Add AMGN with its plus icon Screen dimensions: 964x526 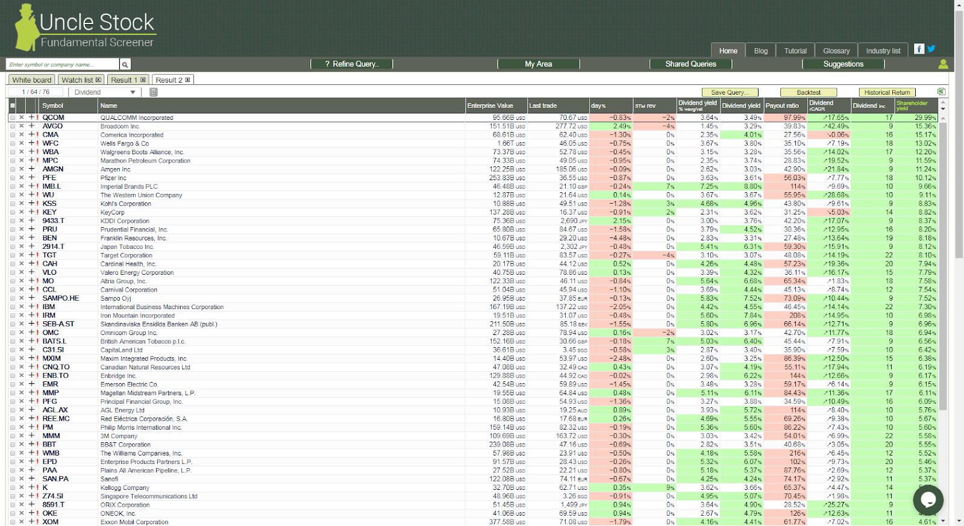(x=31, y=169)
